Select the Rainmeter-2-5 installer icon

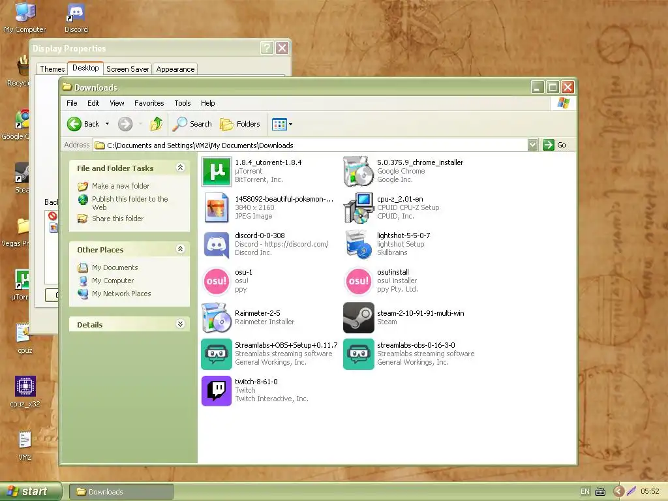point(217,318)
